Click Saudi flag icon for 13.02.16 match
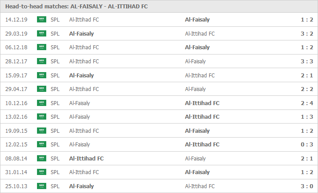Image resolution: width=318 pixels, height=193 pixels. (x=41, y=117)
